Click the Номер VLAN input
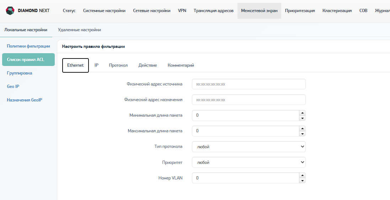This screenshot has height=200, width=390. point(246,178)
